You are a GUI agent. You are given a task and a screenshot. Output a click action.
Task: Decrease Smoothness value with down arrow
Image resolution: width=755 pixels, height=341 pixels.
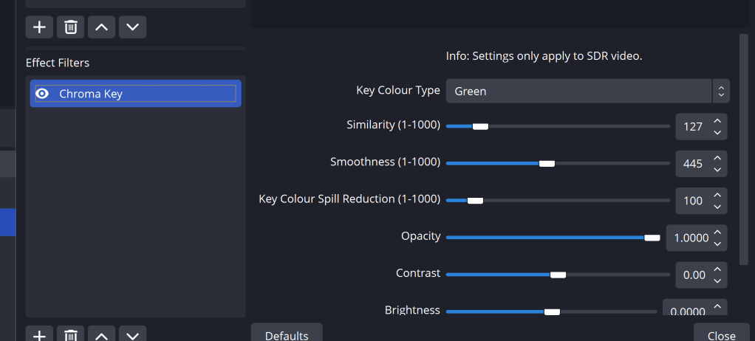(717, 170)
